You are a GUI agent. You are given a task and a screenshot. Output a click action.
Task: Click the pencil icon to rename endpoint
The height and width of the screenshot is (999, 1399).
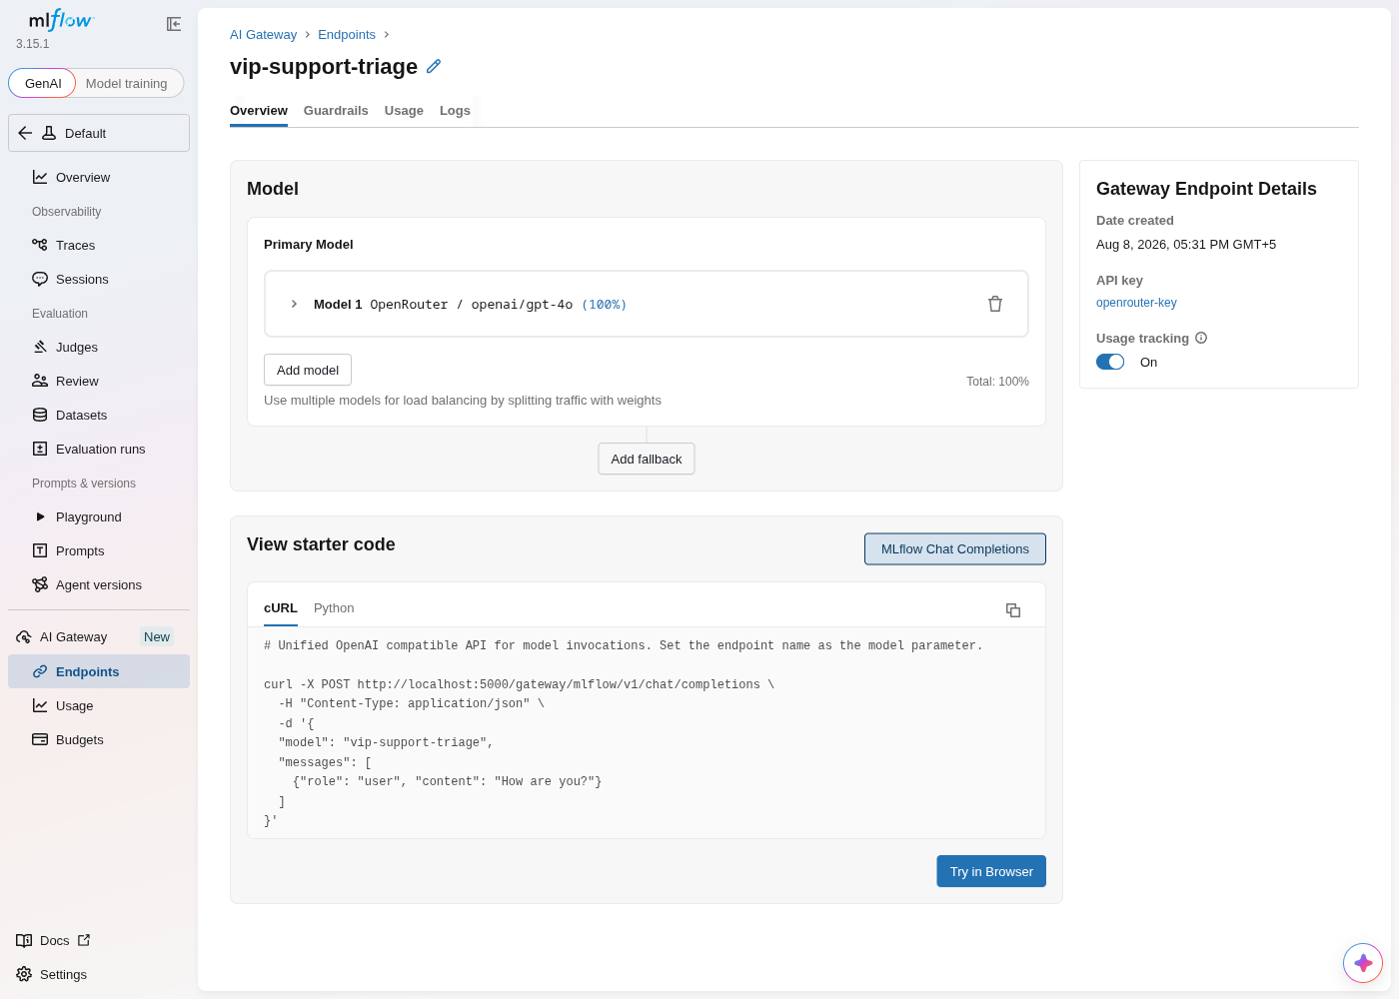pos(434,66)
